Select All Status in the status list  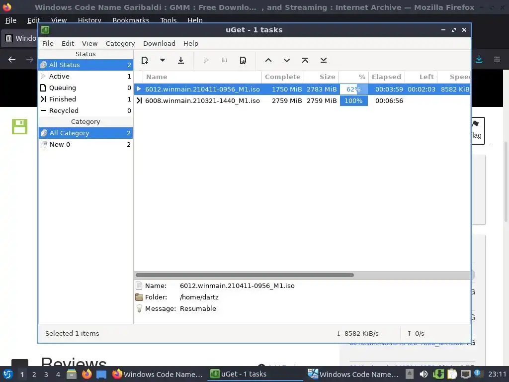click(x=85, y=65)
